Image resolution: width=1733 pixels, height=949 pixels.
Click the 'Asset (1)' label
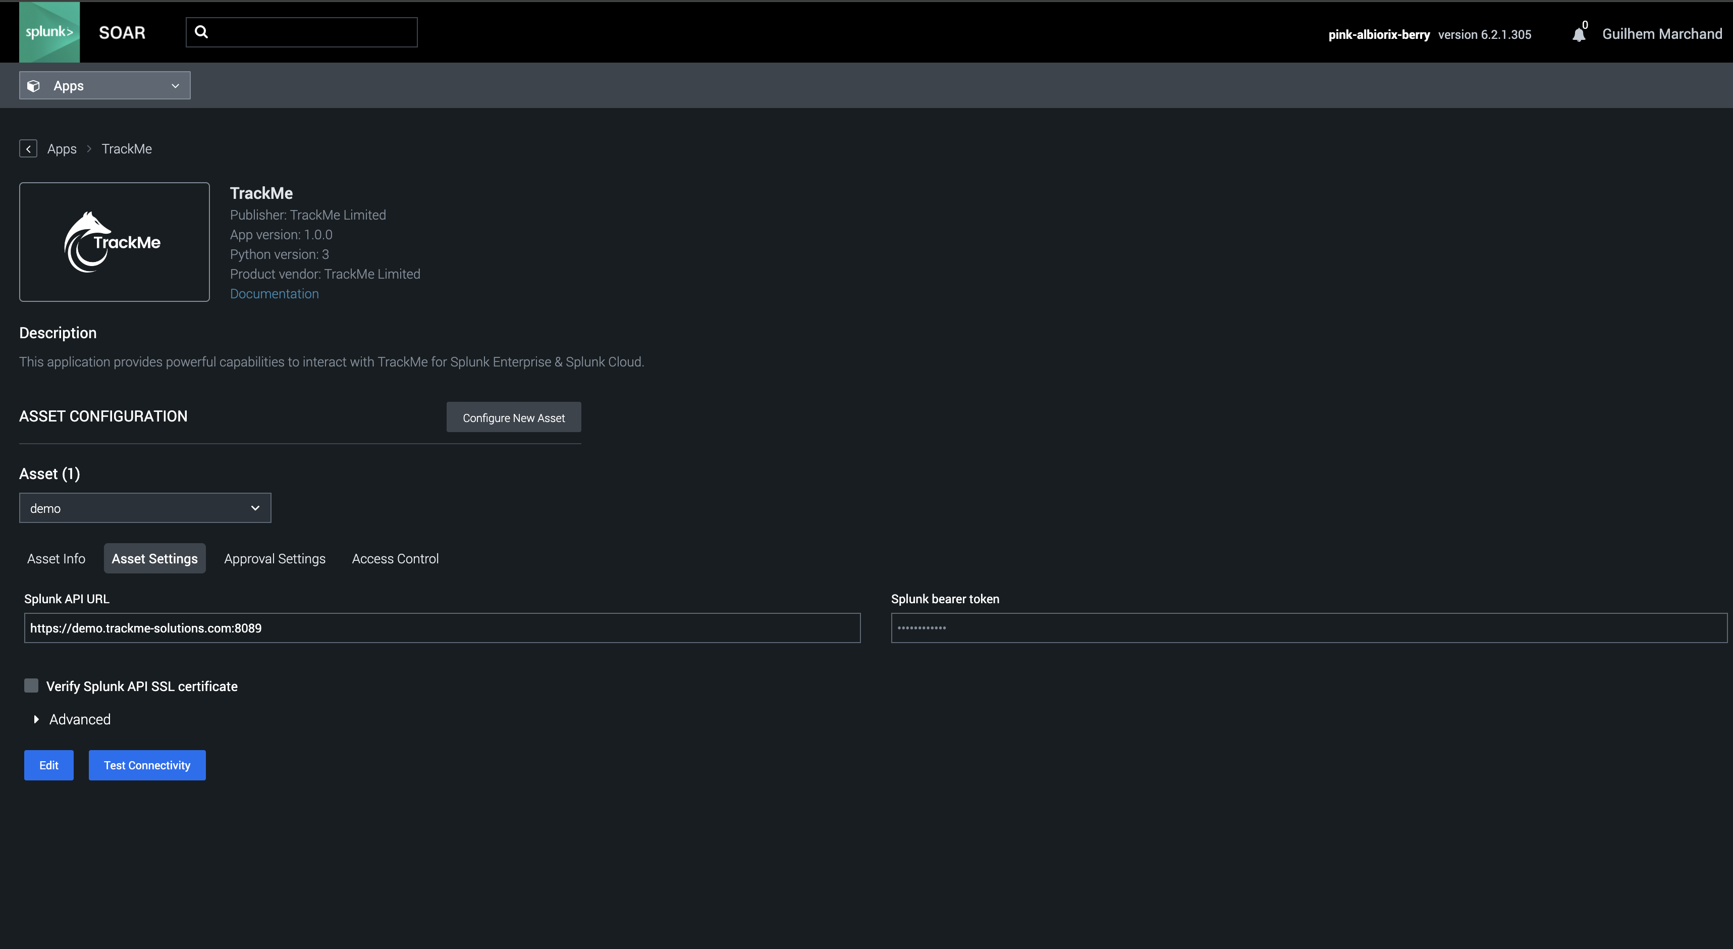tap(50, 474)
